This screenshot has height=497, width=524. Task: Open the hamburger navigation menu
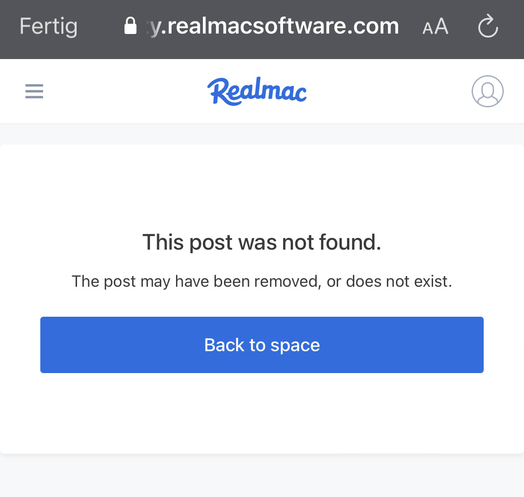point(34,91)
